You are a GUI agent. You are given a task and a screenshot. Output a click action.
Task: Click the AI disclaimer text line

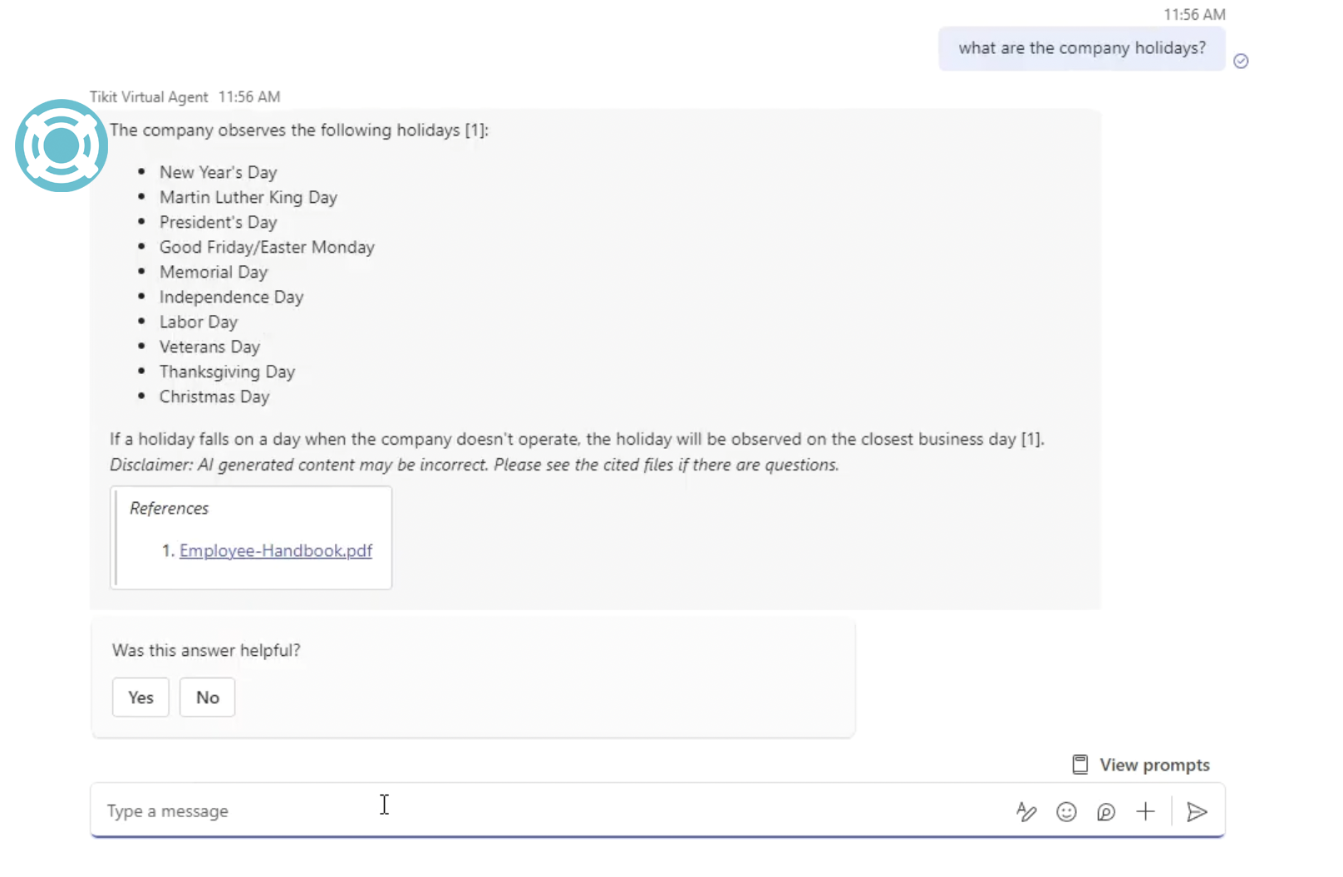(x=474, y=465)
